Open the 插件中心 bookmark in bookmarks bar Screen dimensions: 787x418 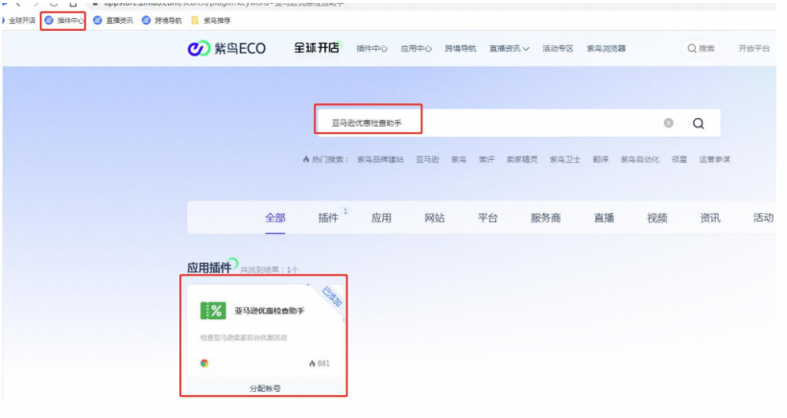[x=64, y=20]
